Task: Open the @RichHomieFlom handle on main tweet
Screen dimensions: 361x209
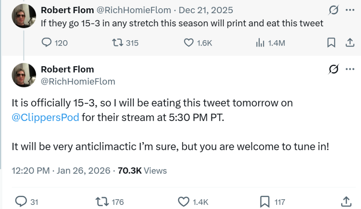Action: [x=78, y=81]
